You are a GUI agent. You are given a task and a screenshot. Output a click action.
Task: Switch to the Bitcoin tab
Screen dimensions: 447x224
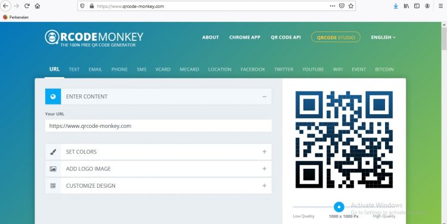click(x=384, y=70)
